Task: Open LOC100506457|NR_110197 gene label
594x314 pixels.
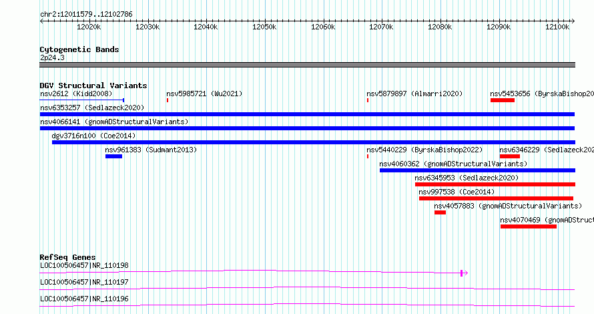Action: 84,282
